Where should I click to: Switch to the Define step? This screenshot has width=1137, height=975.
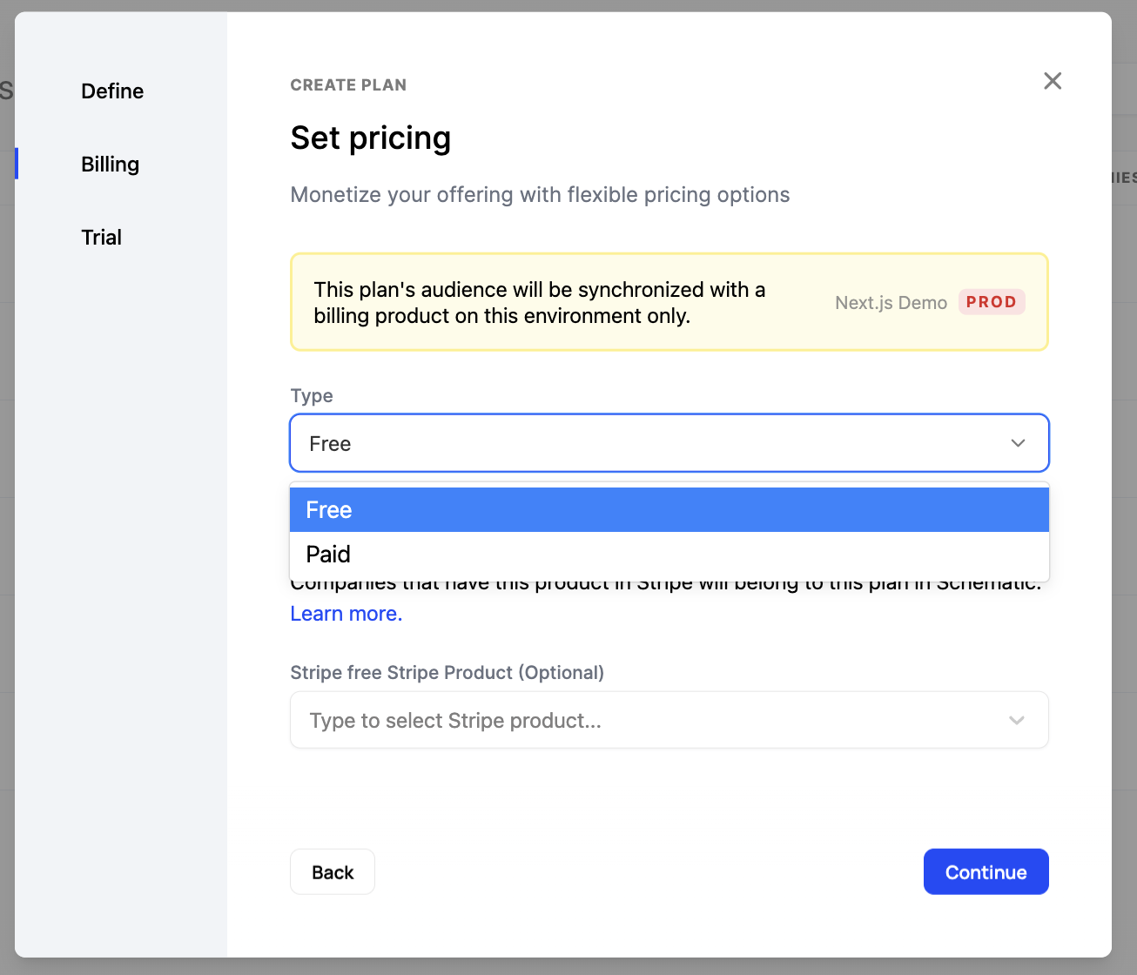pyautogui.click(x=111, y=91)
